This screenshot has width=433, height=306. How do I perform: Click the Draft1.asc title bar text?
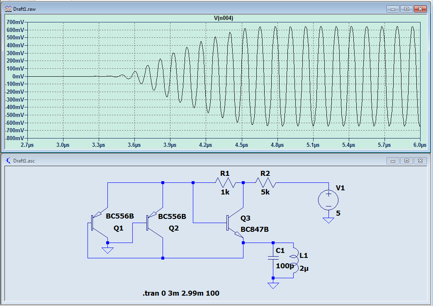(24, 161)
